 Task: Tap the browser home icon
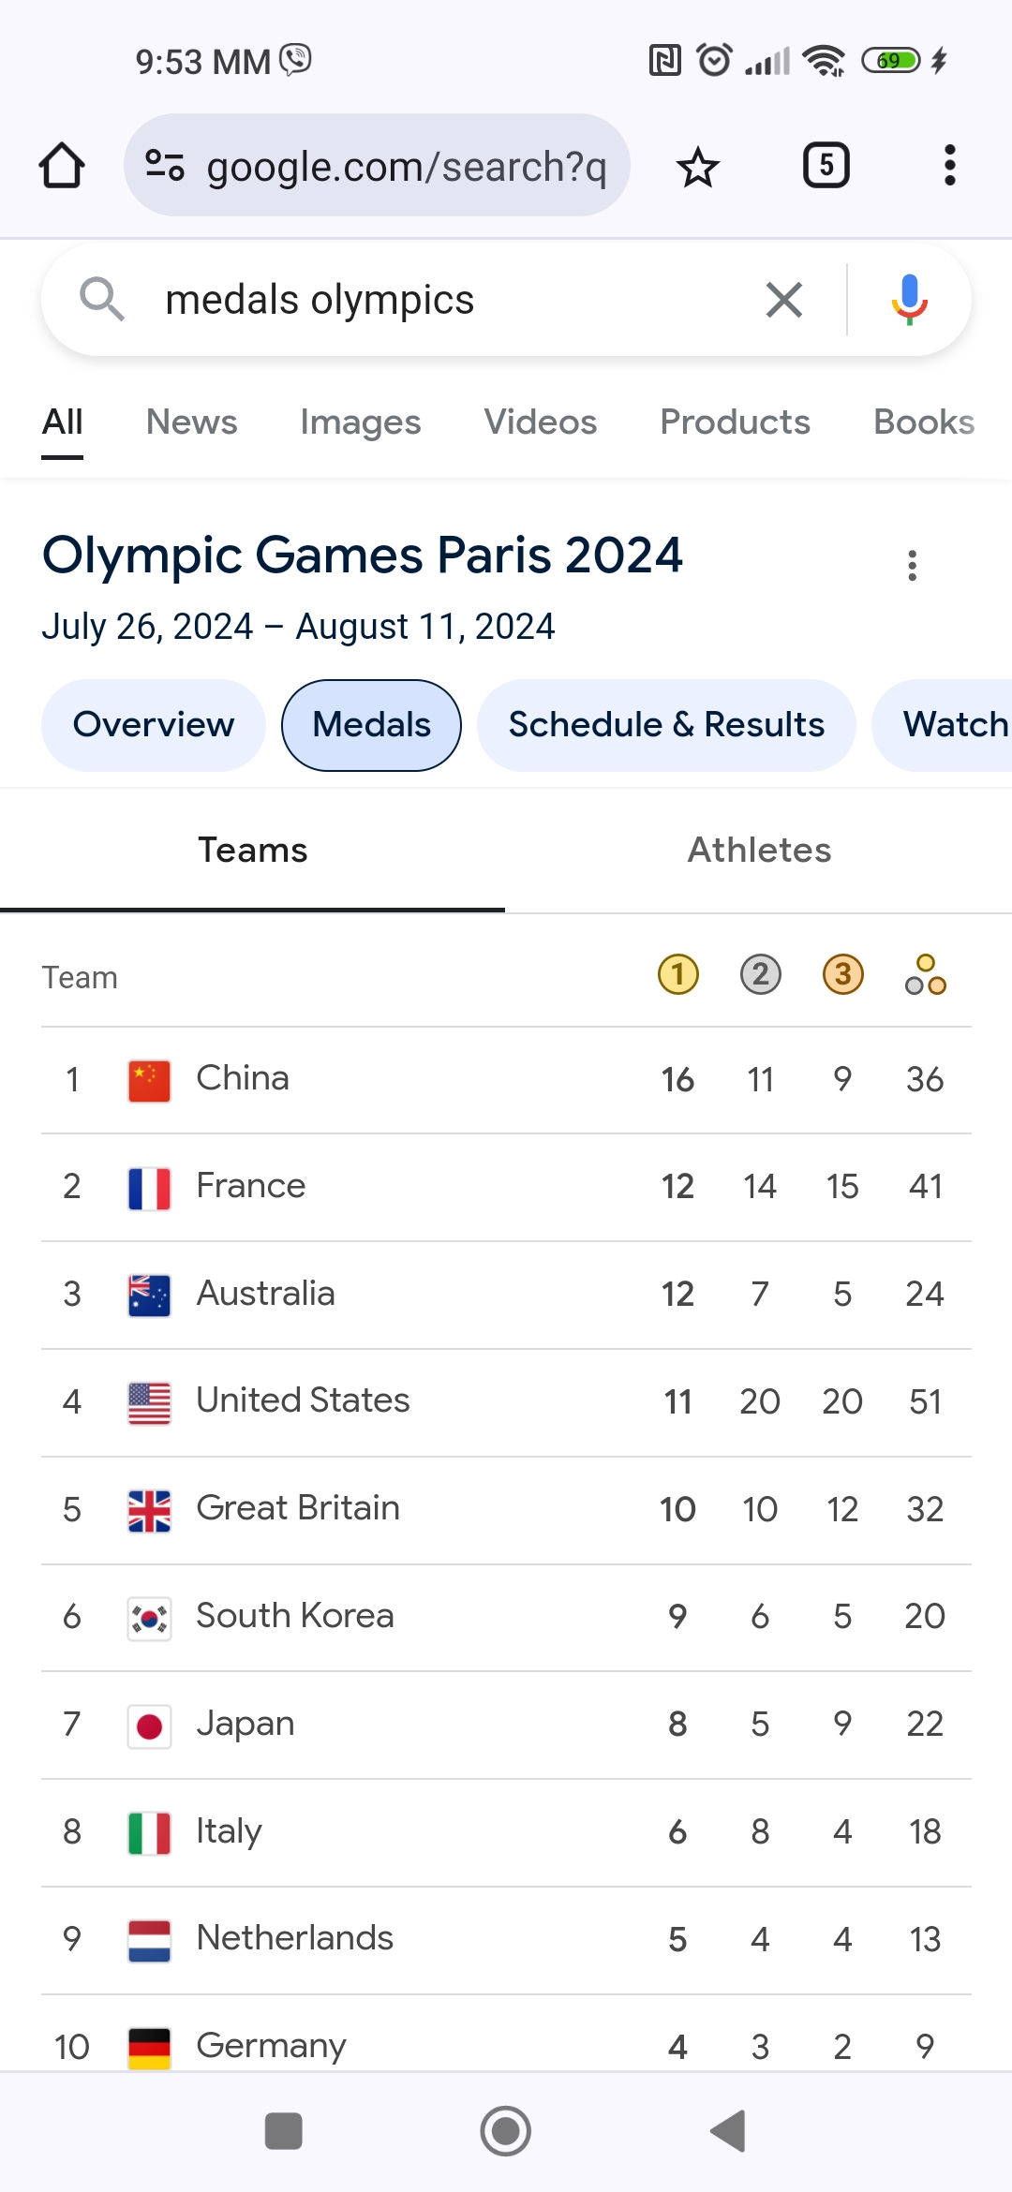pyautogui.click(x=62, y=166)
